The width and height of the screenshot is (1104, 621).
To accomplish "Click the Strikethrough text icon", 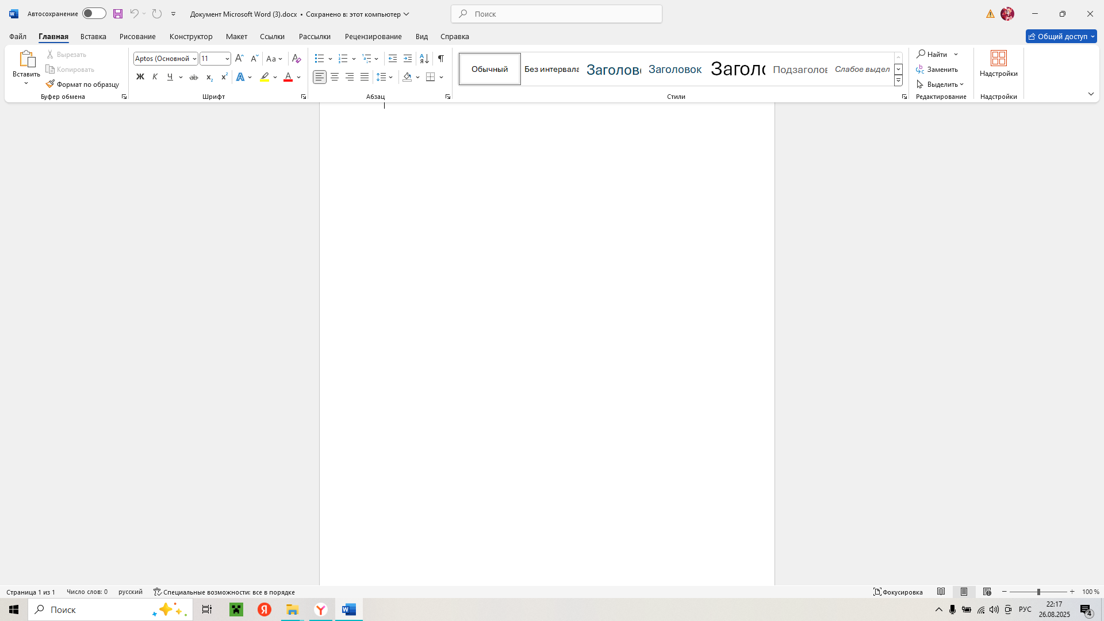I will coord(194,77).
